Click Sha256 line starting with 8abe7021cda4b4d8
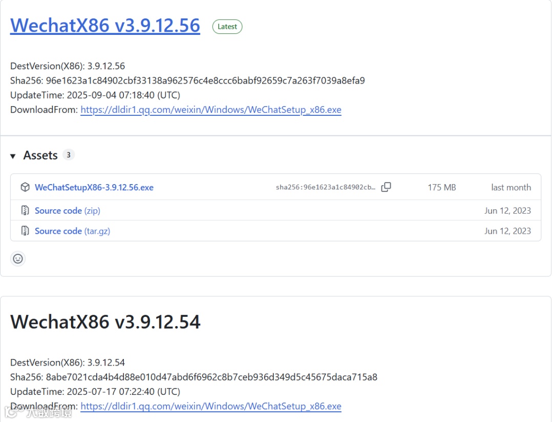The width and height of the screenshot is (553, 422). coord(194,377)
